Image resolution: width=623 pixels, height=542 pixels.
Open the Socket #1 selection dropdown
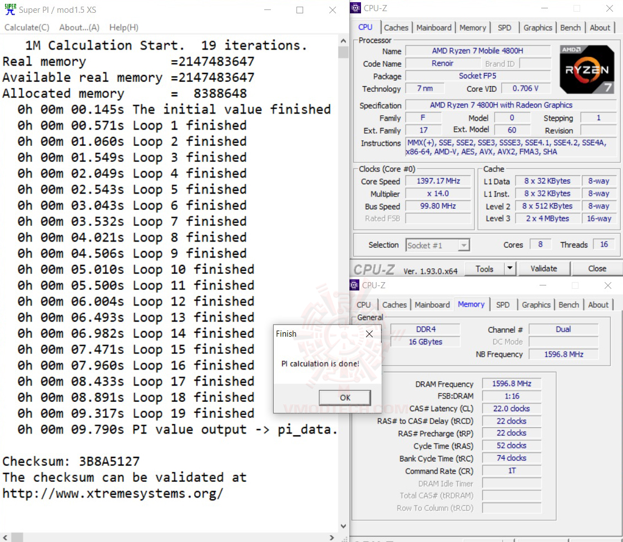pyautogui.click(x=437, y=245)
